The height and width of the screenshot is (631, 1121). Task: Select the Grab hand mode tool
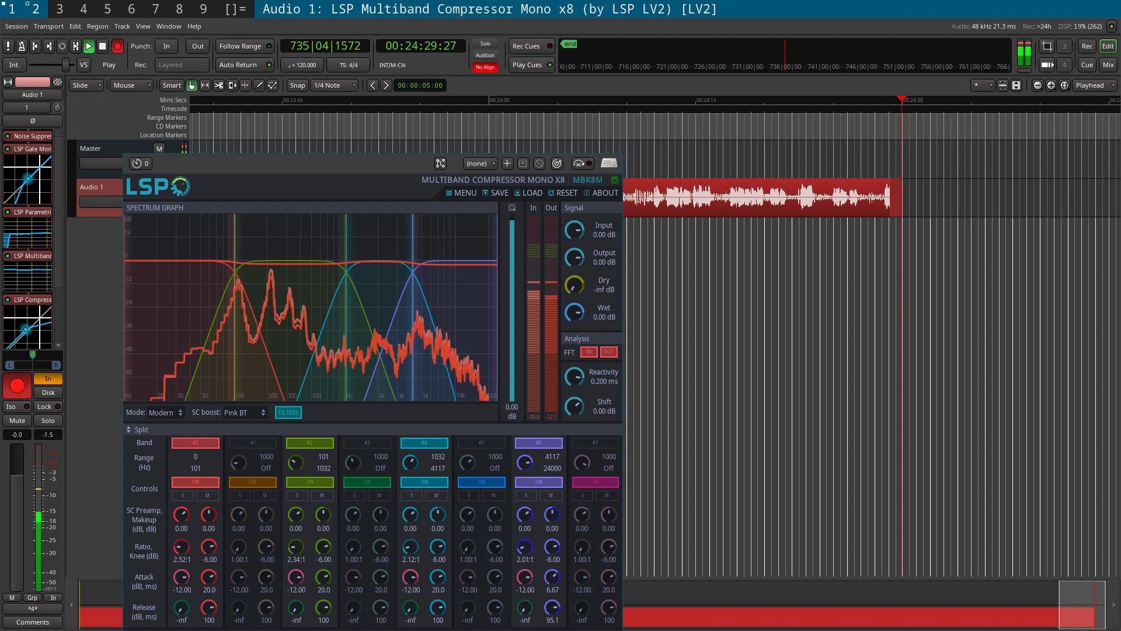click(x=192, y=85)
